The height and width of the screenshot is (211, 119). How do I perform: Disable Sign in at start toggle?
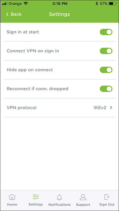[106, 32]
